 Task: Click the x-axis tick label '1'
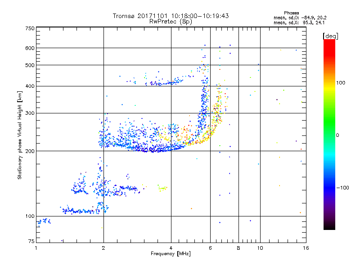[36, 248]
